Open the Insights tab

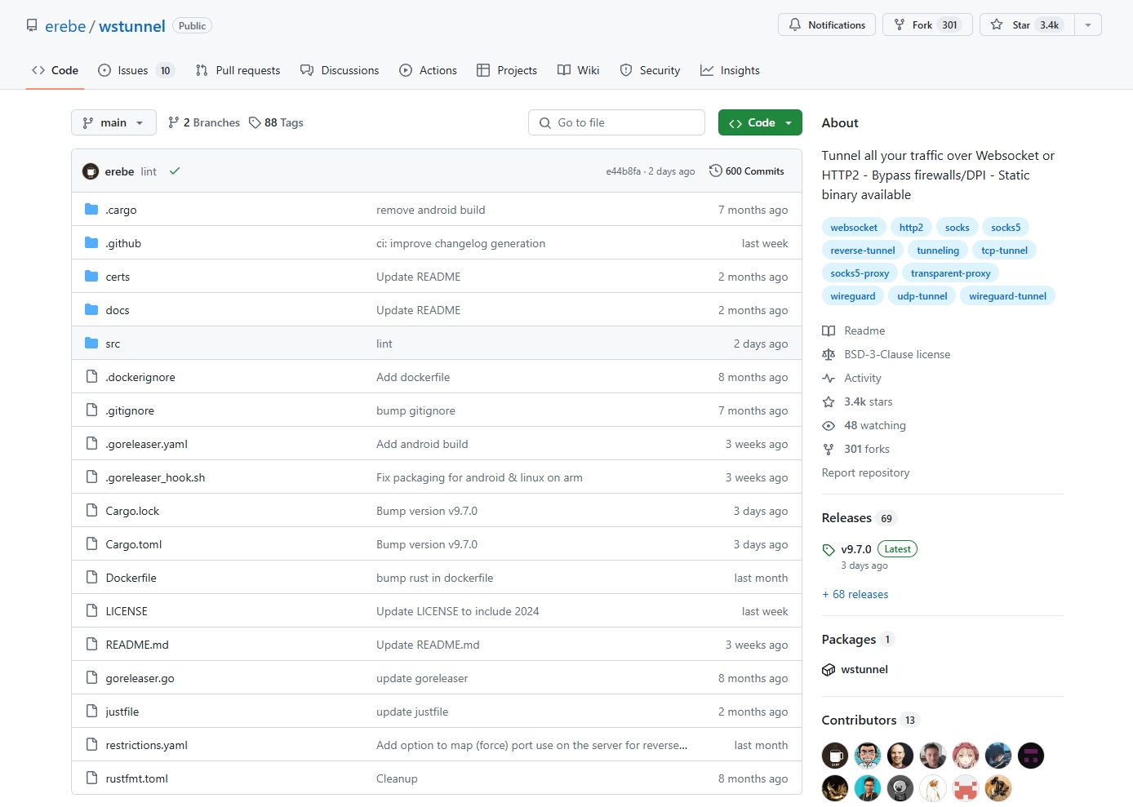coord(730,70)
